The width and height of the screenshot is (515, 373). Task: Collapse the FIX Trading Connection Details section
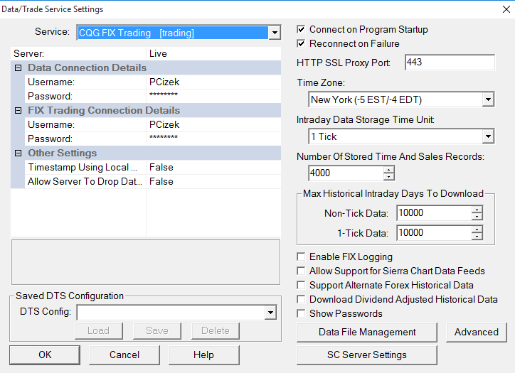click(18, 111)
